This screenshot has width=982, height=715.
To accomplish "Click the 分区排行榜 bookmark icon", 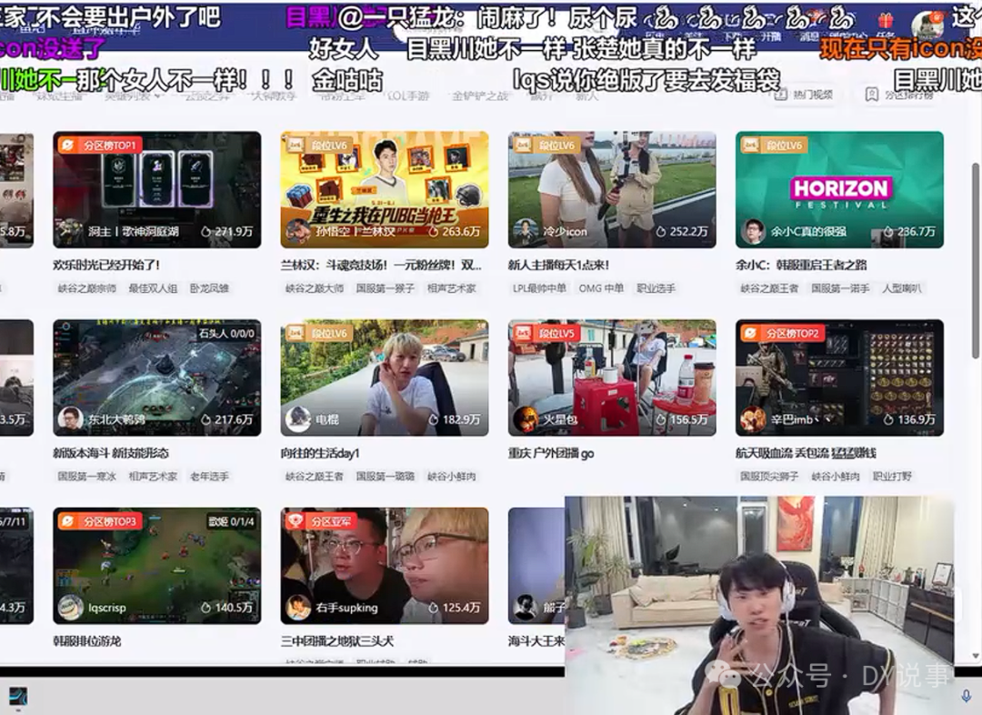I will click(x=871, y=95).
